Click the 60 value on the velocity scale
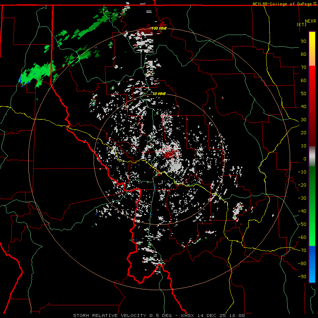Viewport: 318px width, 318px height. (304, 80)
